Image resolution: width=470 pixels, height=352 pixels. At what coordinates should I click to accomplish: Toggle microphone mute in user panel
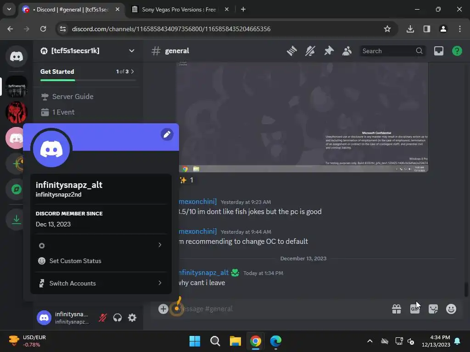102,318
